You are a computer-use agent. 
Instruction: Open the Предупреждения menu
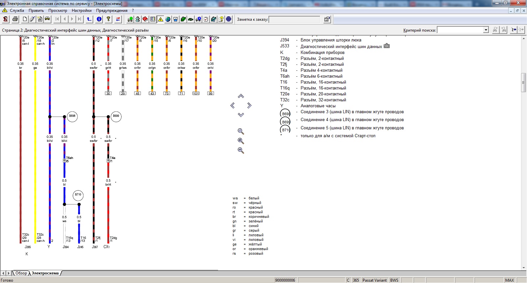[x=112, y=11]
